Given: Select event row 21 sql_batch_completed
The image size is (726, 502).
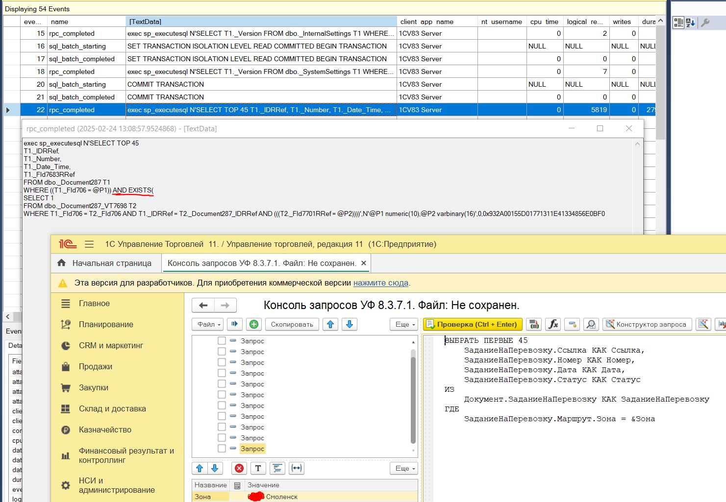Looking at the screenshot, I should pyautogui.click(x=330, y=97).
